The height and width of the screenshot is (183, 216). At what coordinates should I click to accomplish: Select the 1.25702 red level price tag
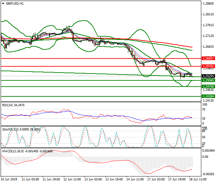(x=208, y=66)
